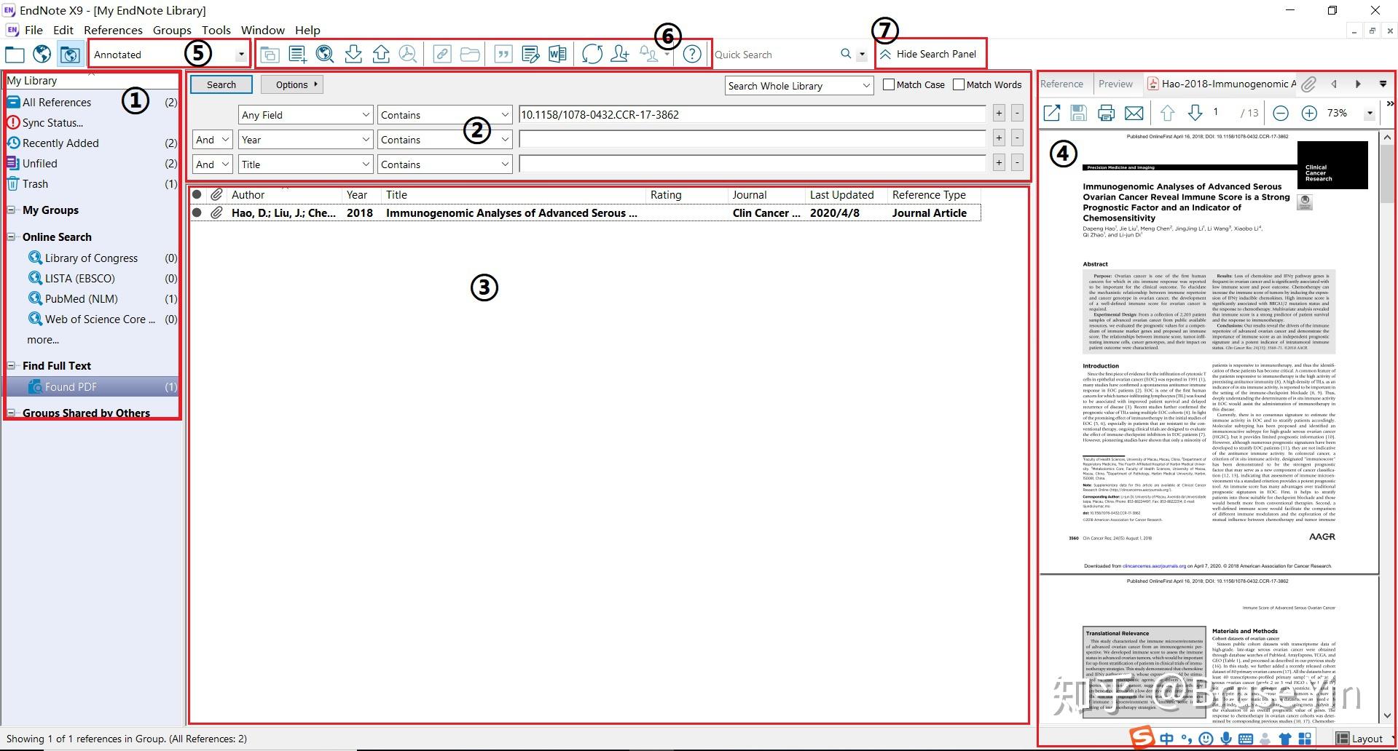Click the Online Search globe toolbar icon

pos(325,54)
